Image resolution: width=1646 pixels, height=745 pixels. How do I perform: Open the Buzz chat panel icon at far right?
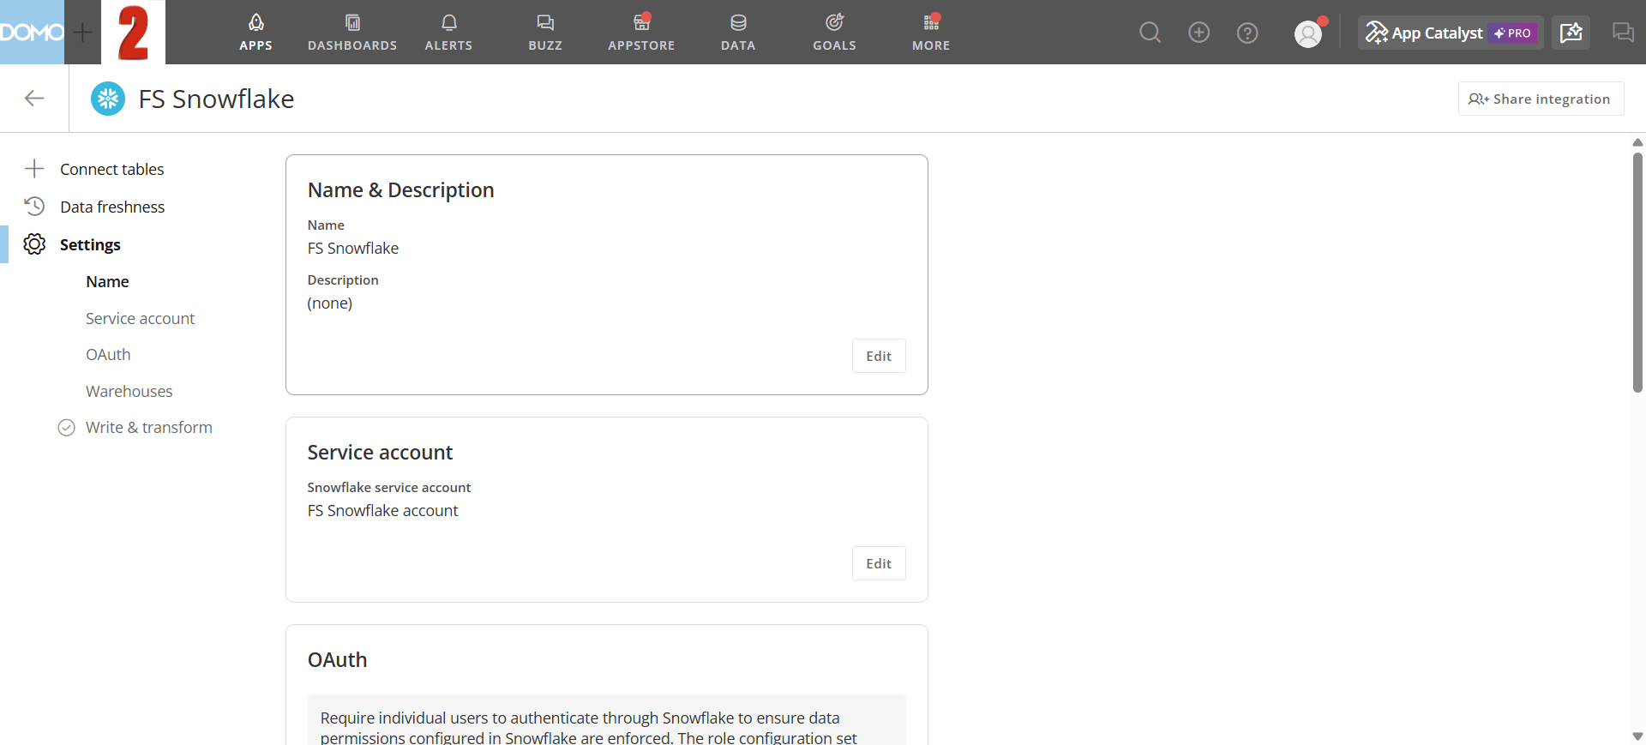[1623, 33]
